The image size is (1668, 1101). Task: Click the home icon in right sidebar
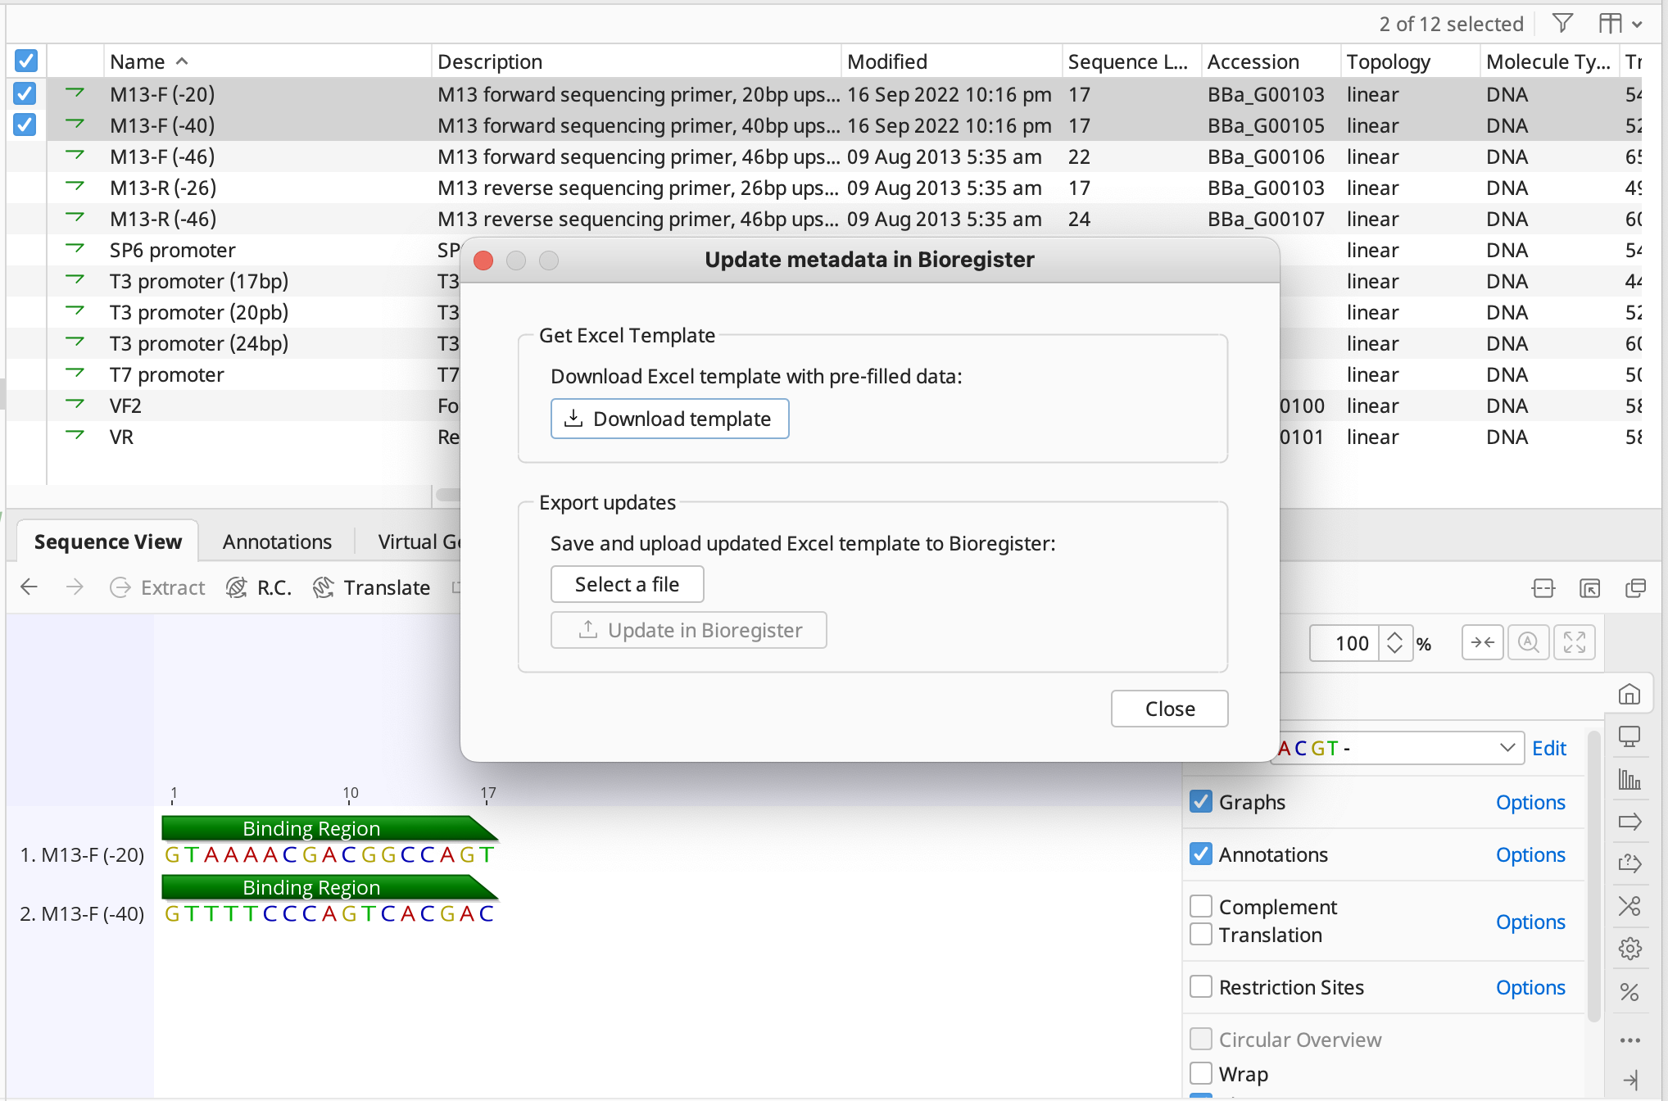tap(1630, 693)
